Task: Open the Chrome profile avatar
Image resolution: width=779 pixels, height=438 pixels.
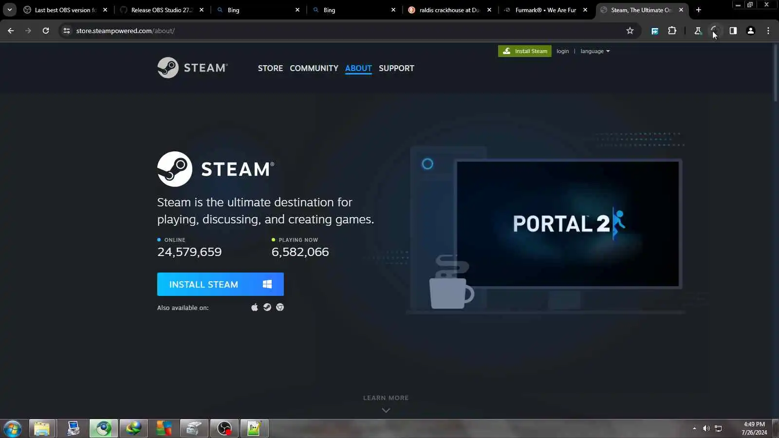Action: pos(751,31)
